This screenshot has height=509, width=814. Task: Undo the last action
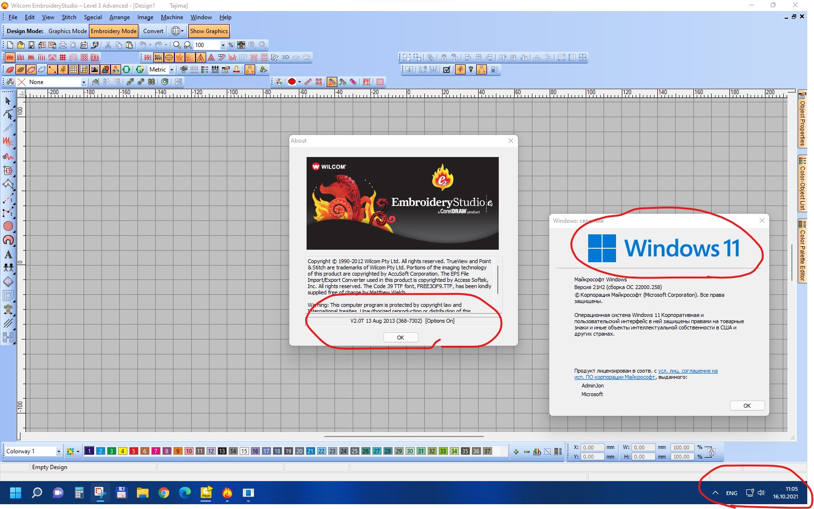(x=143, y=45)
